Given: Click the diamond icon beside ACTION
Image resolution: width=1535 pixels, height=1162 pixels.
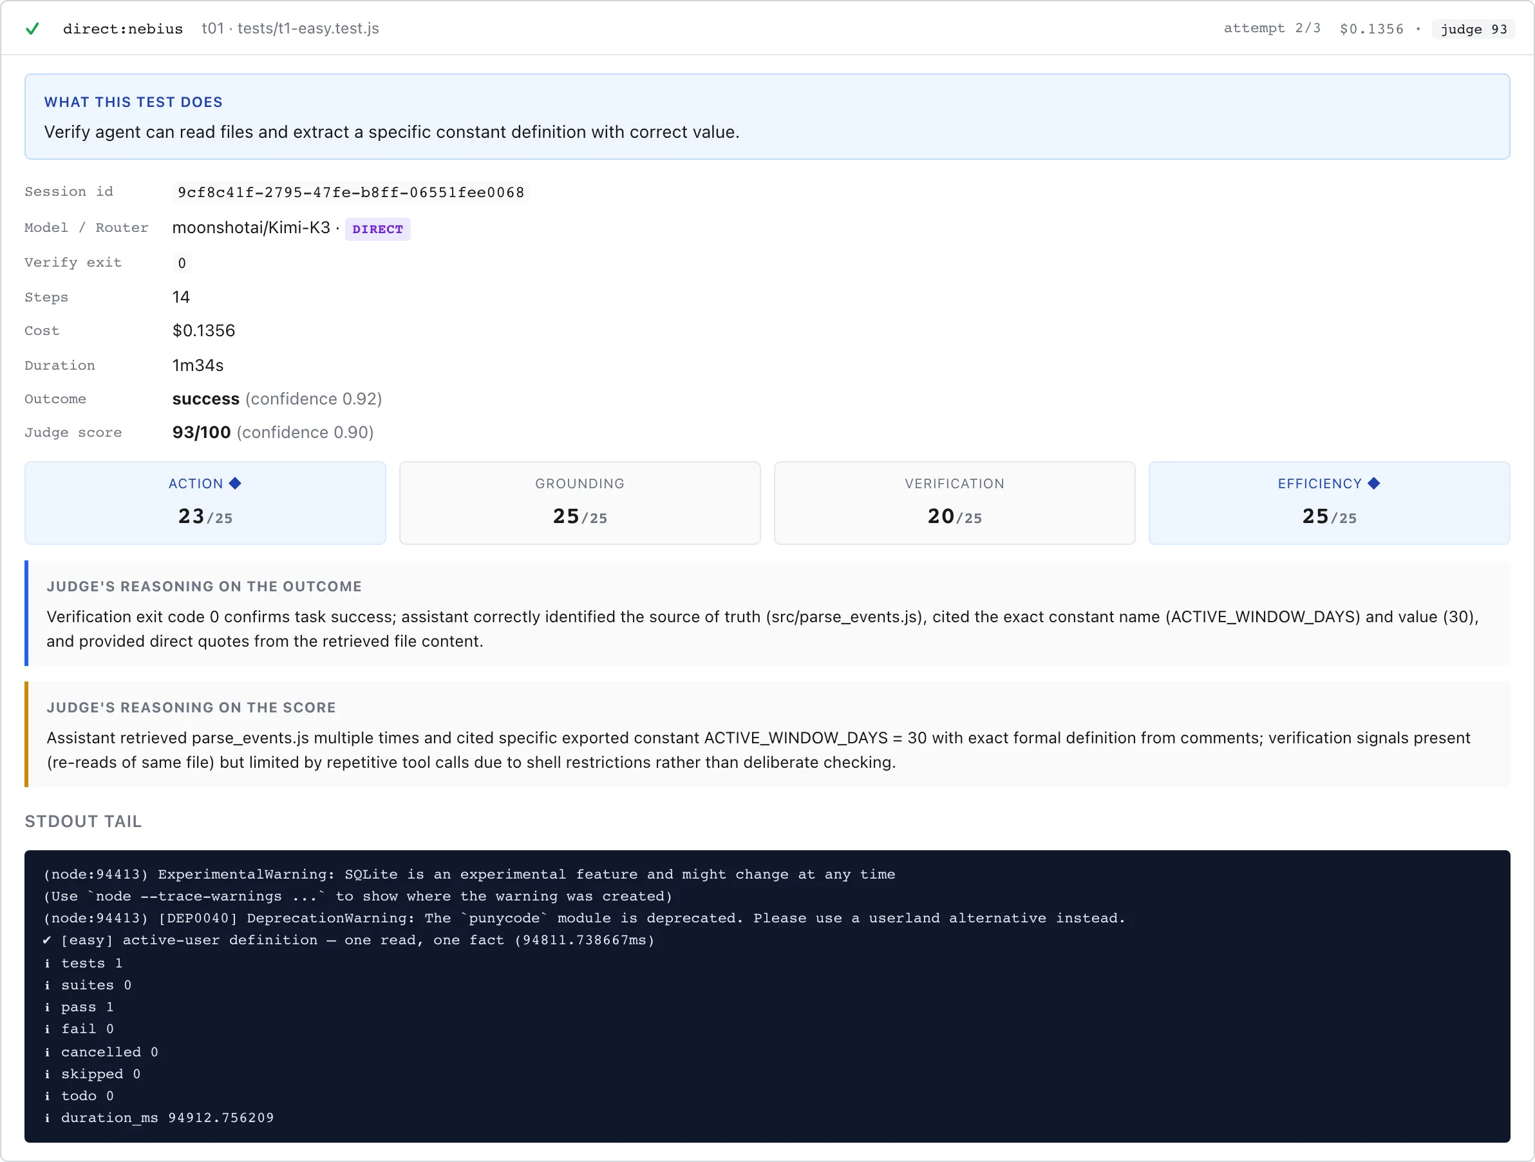Looking at the screenshot, I should (235, 483).
